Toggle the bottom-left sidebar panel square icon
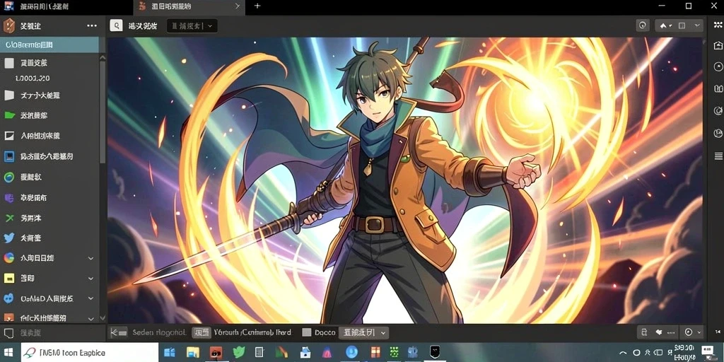The height and width of the screenshot is (362, 724). tap(8, 333)
